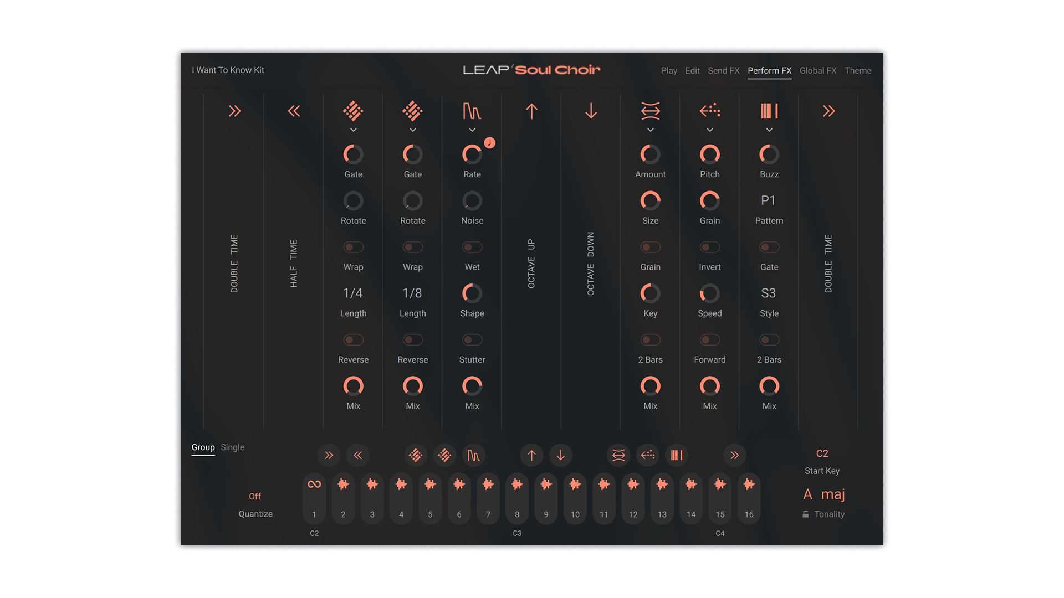Expand the chevron under the Buzz effect icon
The height and width of the screenshot is (598, 1064).
[769, 130]
